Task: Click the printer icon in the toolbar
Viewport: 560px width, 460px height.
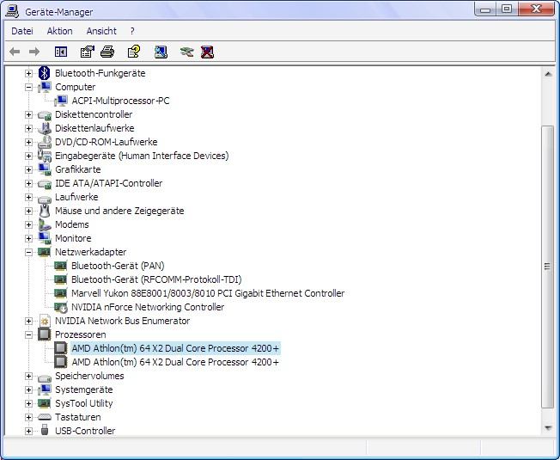Action: coord(107,52)
